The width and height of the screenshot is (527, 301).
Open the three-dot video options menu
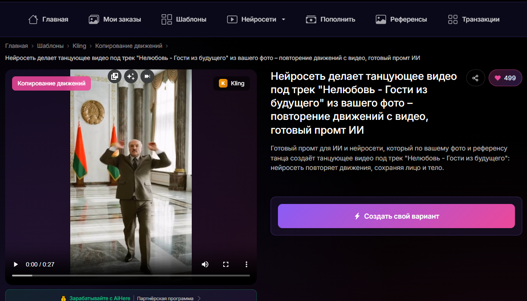(246, 264)
